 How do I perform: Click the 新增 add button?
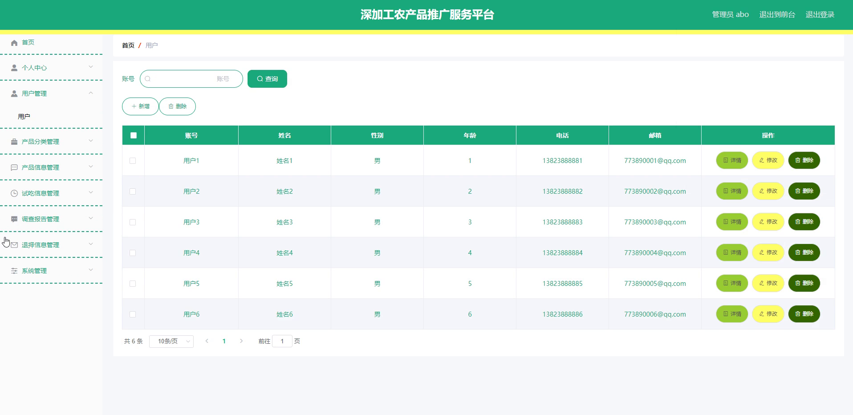[x=140, y=106]
